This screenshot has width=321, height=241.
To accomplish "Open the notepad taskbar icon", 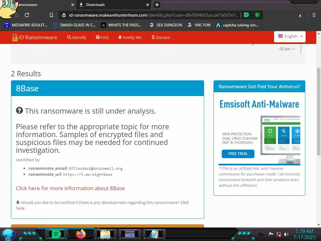I will [x=154, y=234].
